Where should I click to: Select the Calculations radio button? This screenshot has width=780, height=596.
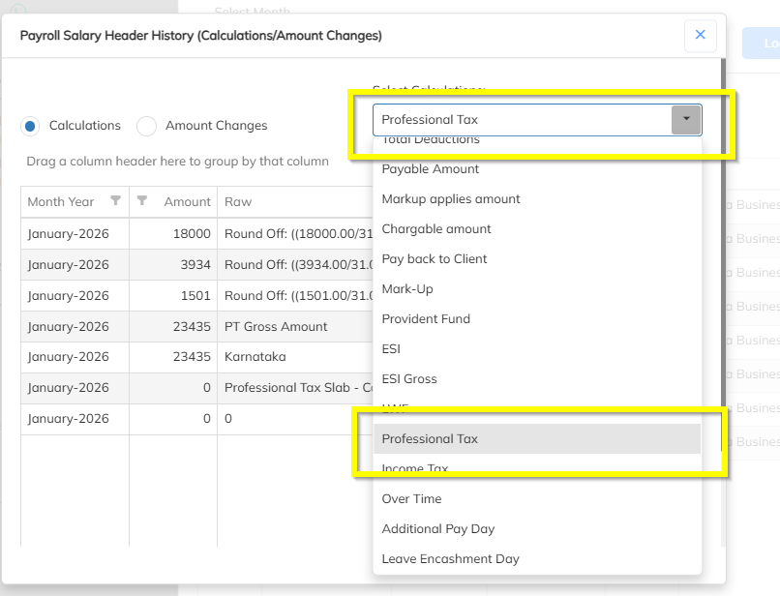31,126
